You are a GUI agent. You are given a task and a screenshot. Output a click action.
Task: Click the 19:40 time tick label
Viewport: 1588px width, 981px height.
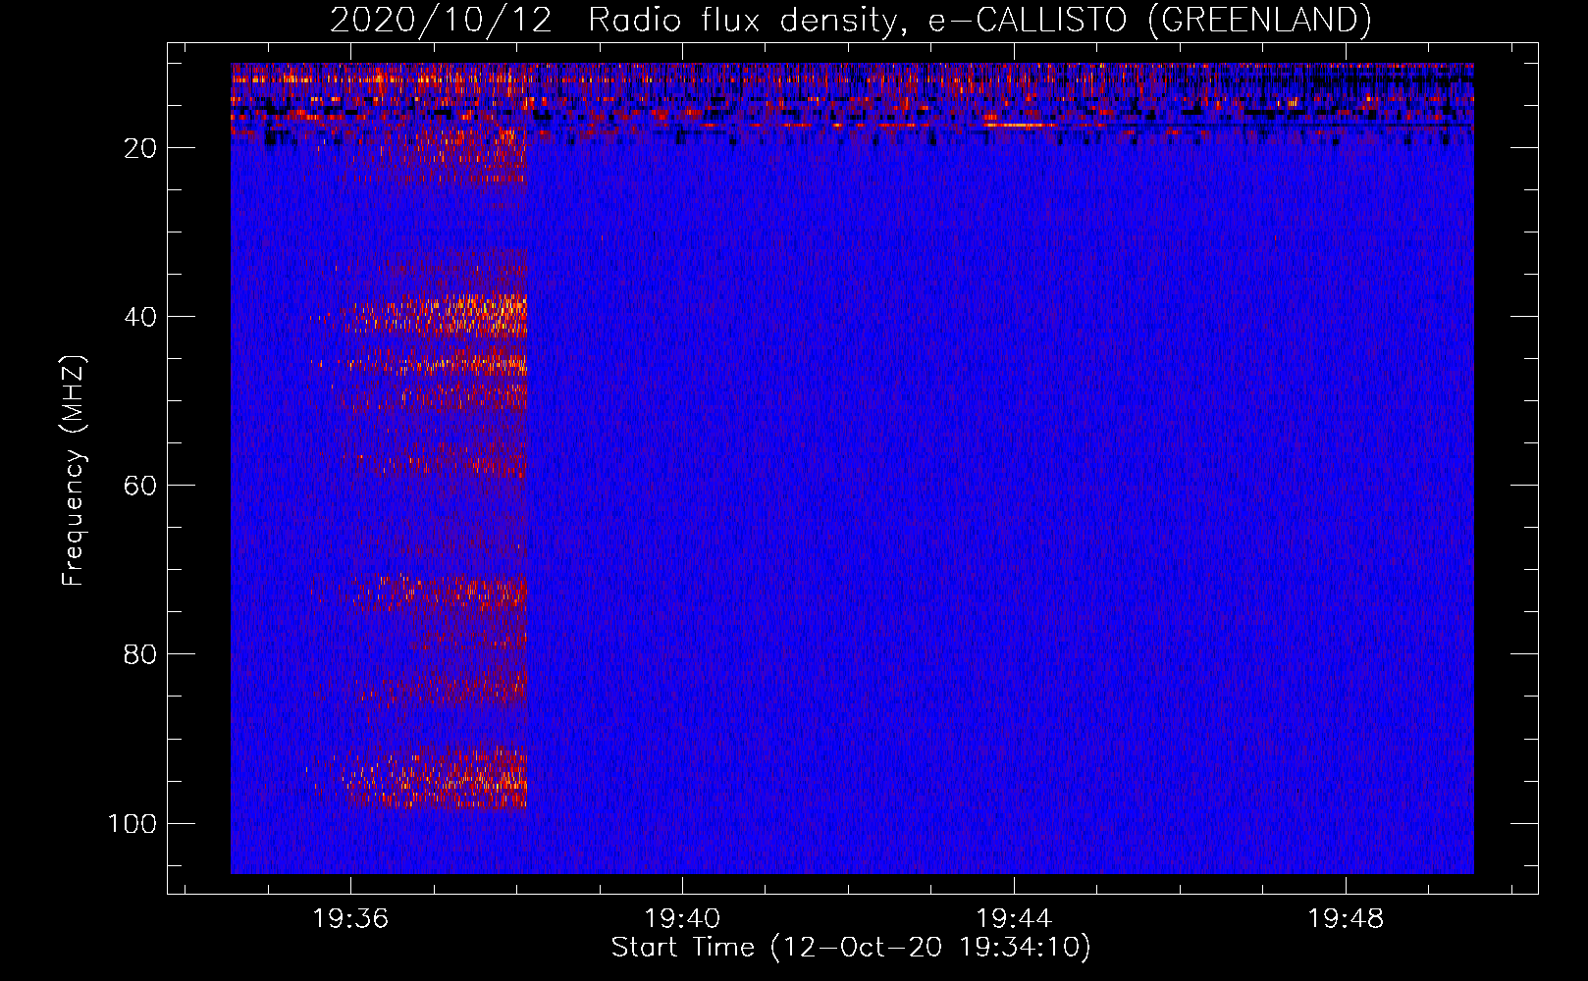[682, 918]
